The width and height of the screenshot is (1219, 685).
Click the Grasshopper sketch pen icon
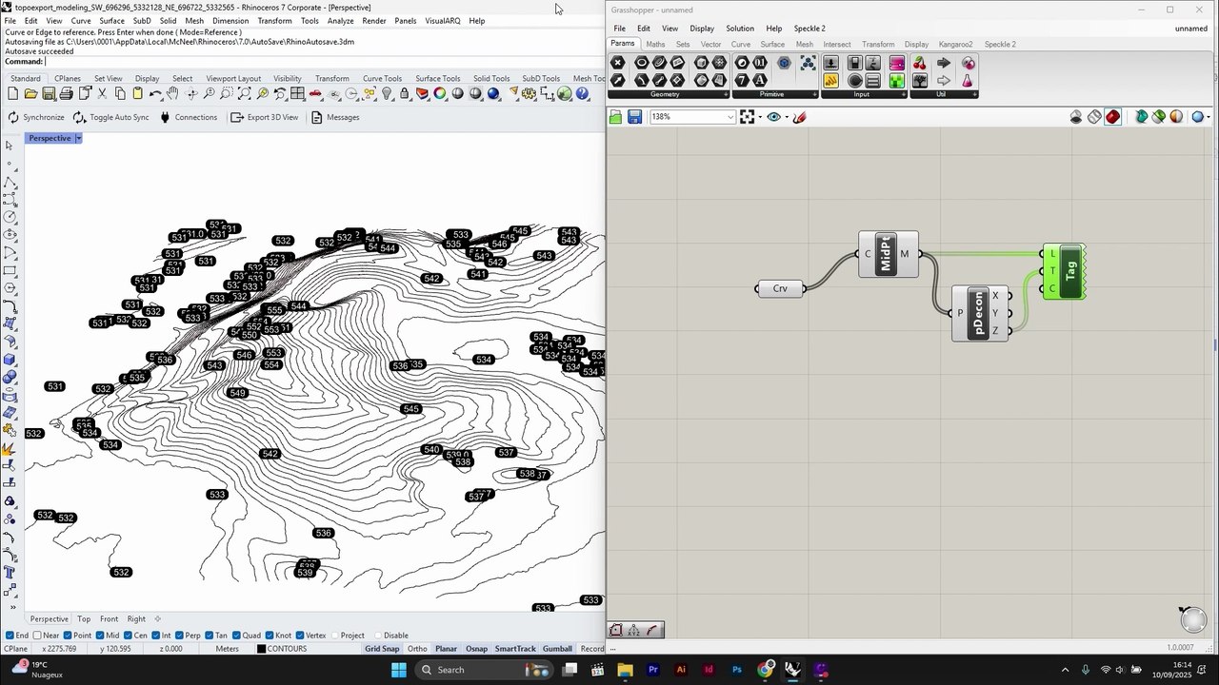(x=799, y=117)
